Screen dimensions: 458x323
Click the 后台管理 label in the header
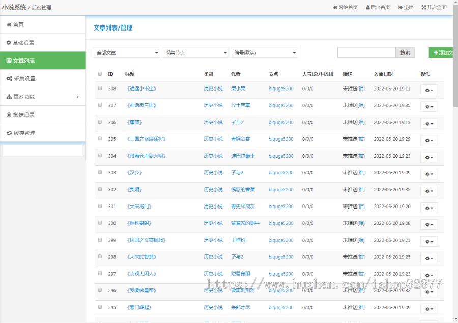[x=41, y=8]
